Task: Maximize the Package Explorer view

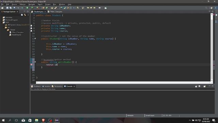Action: pyautogui.click(x=28, y=11)
